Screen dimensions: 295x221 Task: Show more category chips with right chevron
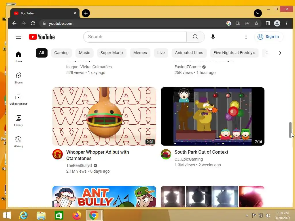pos(280,53)
